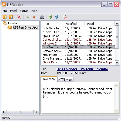Select the 'Hide Data In...' article row
121x121 pixels.
tap(79, 28)
